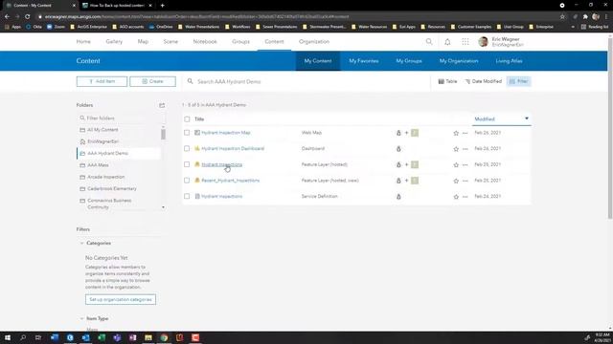Viewport: 613px width, 344px height.
Task: Click sharing lock icon on Service Definition row
Action: pyautogui.click(x=398, y=197)
